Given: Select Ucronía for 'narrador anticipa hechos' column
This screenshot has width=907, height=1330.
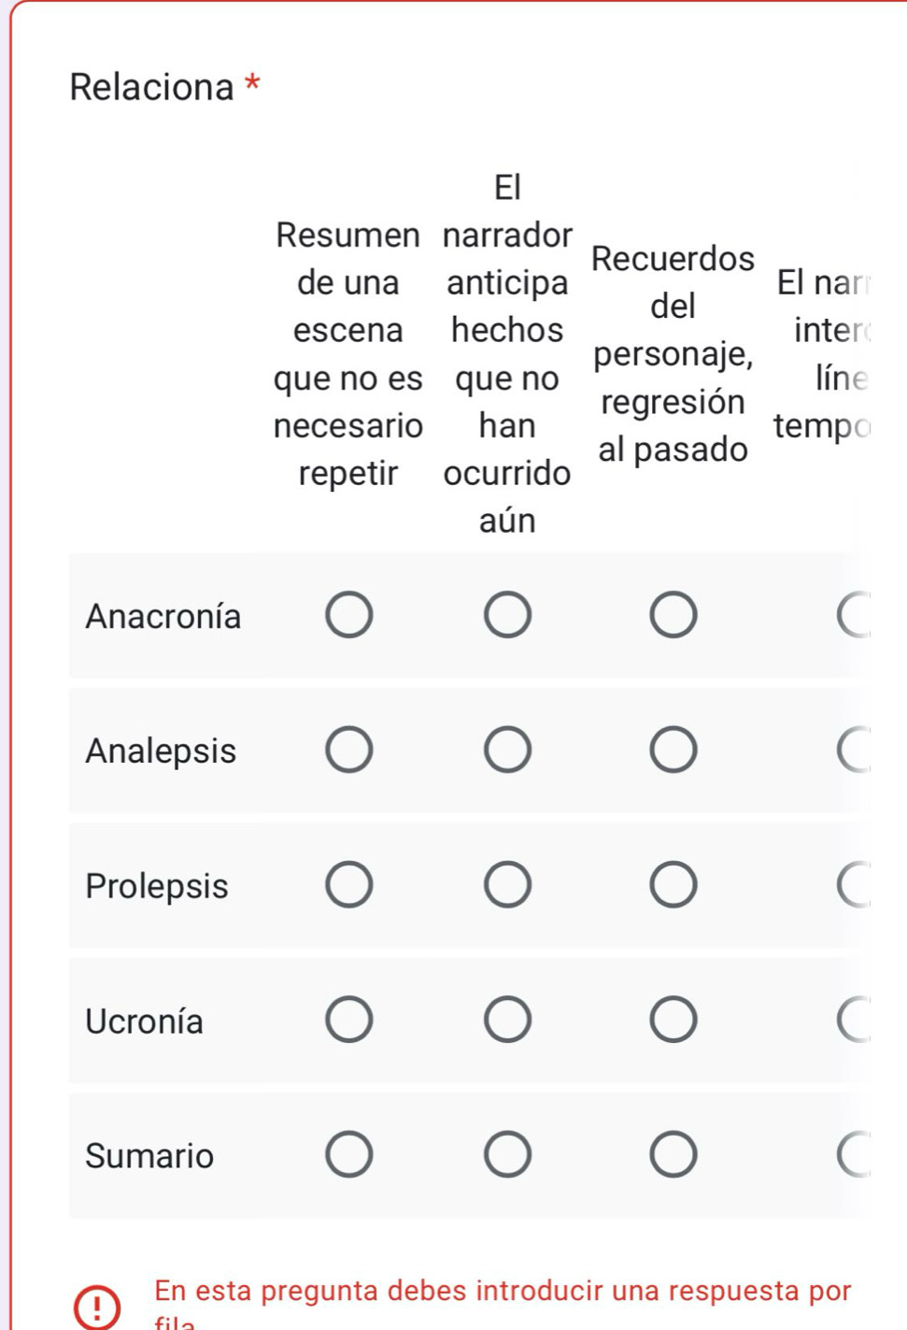Looking at the screenshot, I should click(x=508, y=1020).
